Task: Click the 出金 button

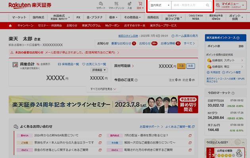Action: coord(190,66)
